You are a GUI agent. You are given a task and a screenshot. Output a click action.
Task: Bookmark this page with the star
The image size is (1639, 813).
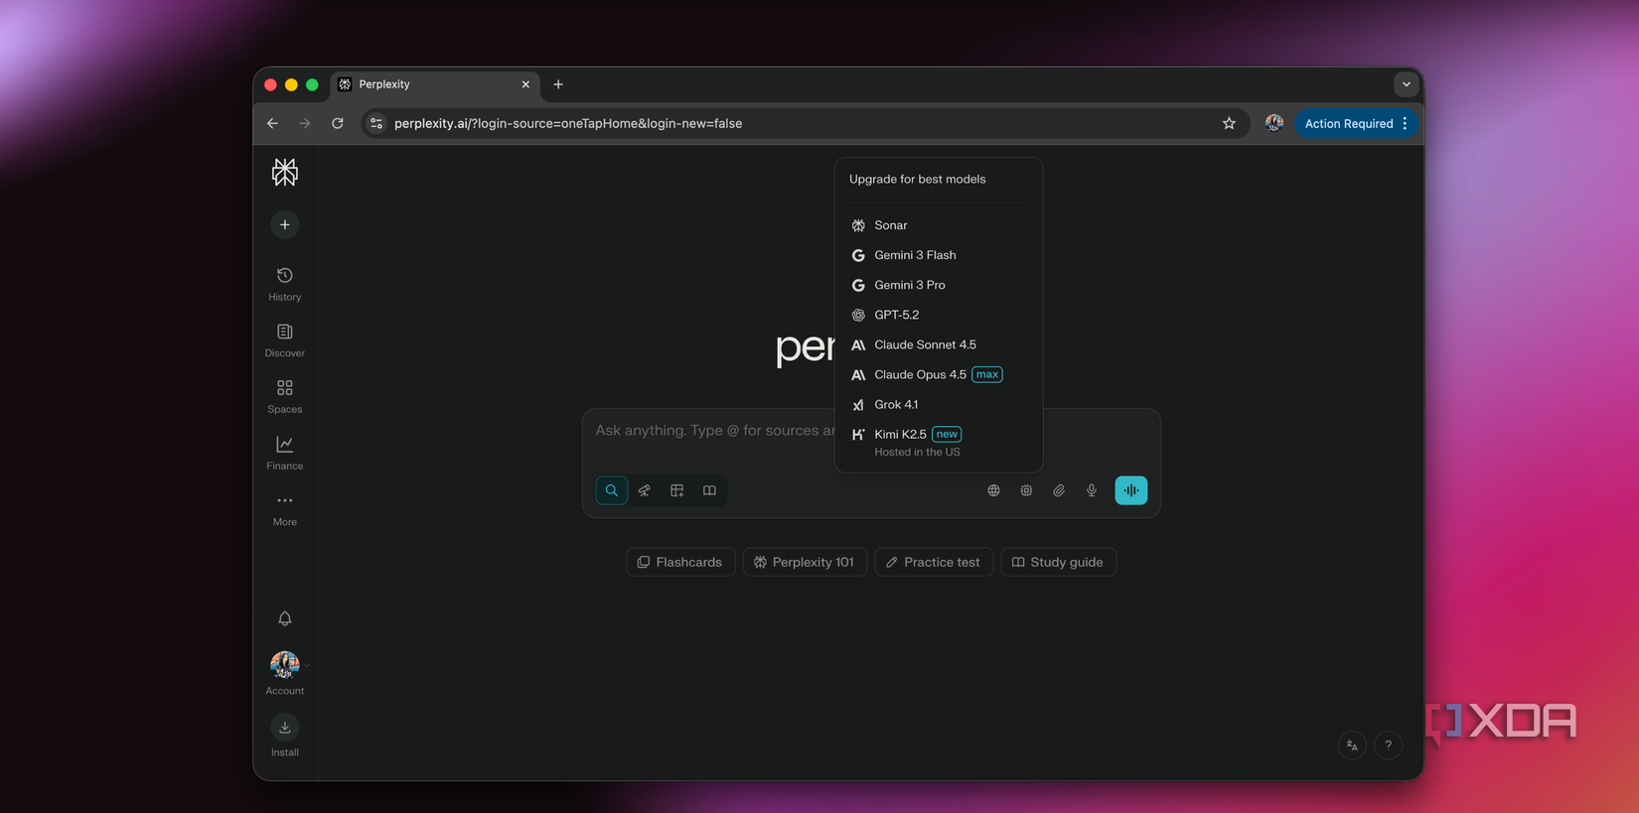[1229, 123]
